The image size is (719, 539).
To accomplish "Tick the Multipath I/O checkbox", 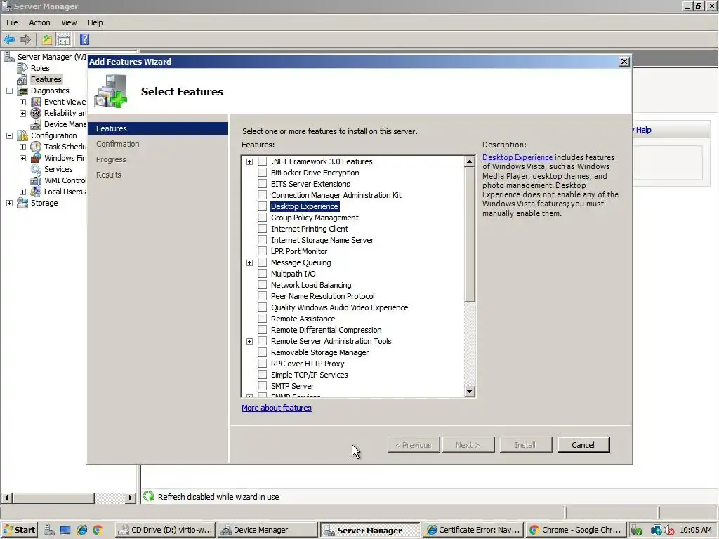I will click(x=263, y=274).
